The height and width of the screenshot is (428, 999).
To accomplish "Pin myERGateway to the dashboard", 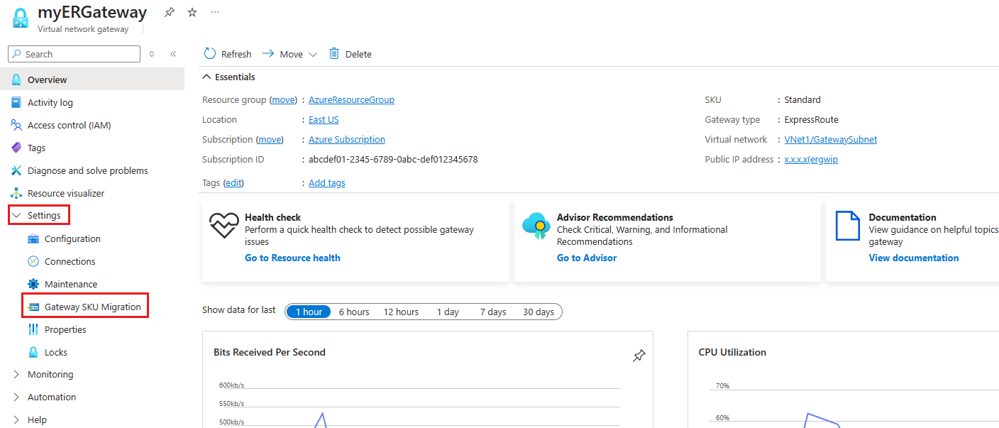I will tap(170, 13).
